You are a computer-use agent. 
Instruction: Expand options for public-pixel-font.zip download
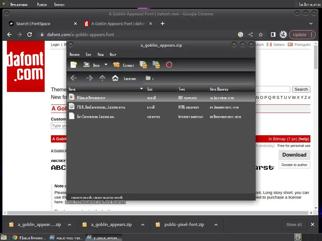(216, 225)
